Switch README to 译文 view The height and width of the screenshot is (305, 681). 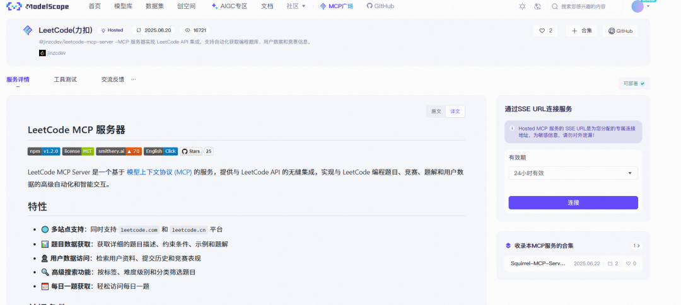455,112
